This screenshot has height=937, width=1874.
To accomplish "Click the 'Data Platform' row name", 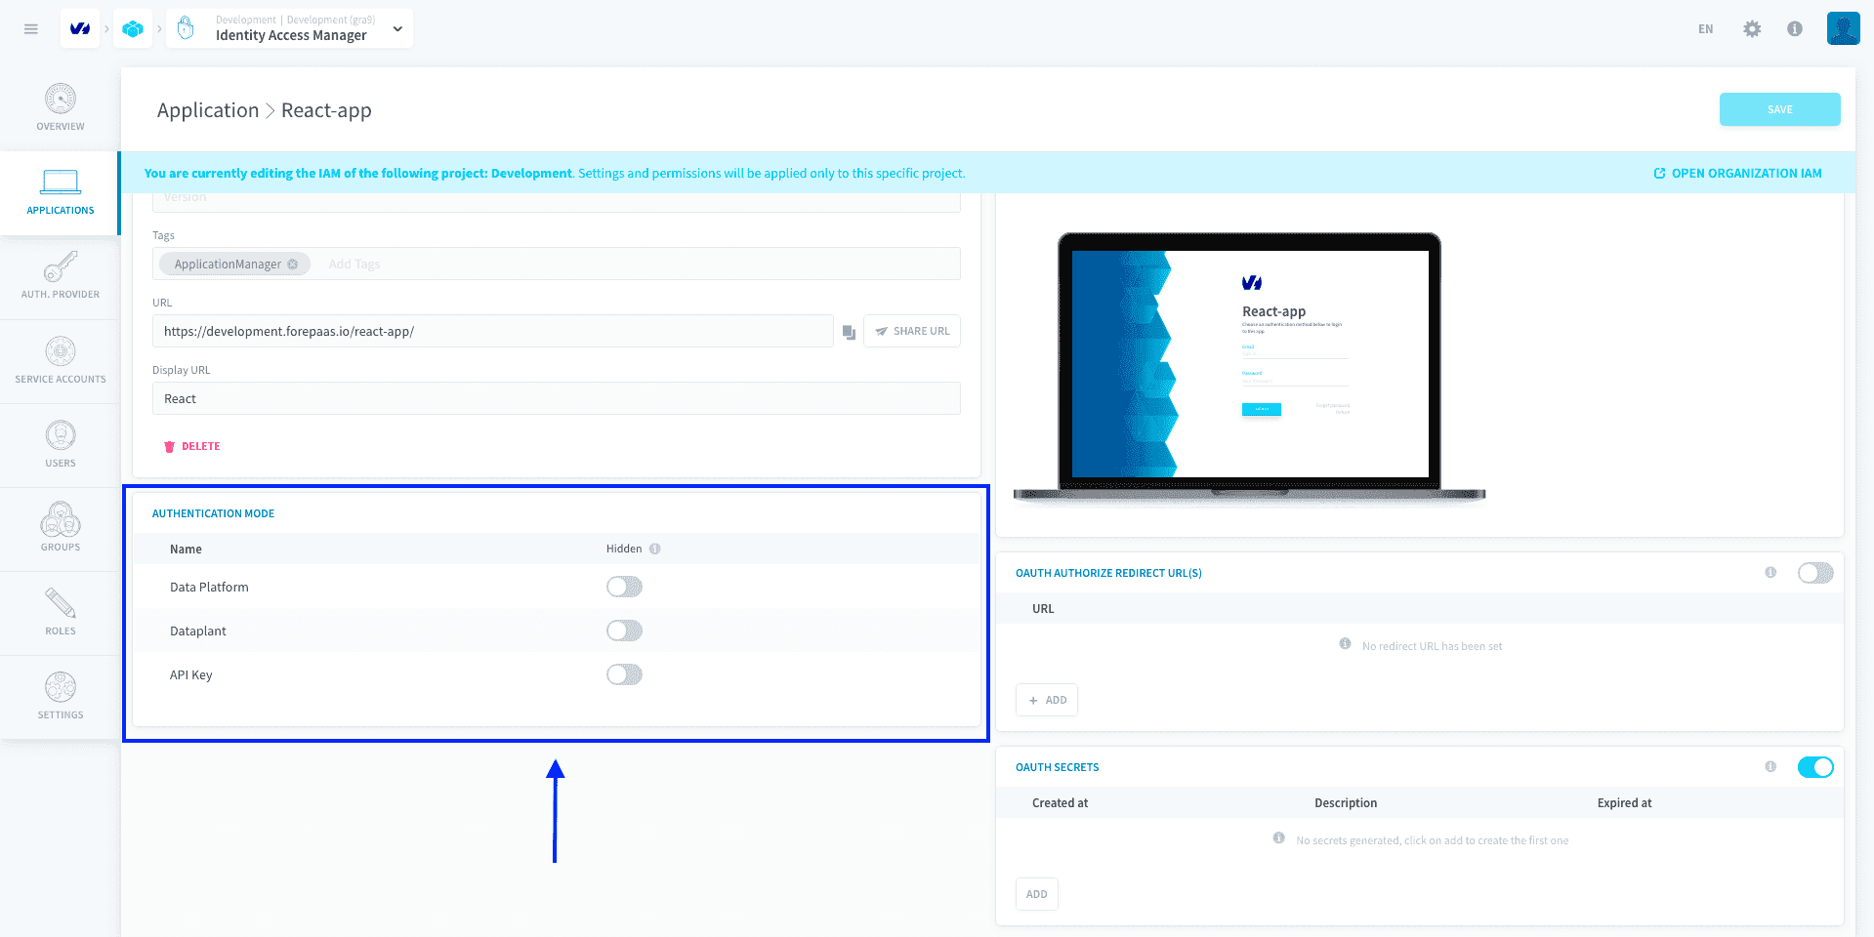I will 209,587.
